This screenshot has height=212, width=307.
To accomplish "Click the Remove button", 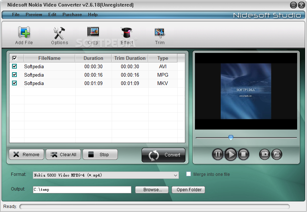I will (26, 154).
